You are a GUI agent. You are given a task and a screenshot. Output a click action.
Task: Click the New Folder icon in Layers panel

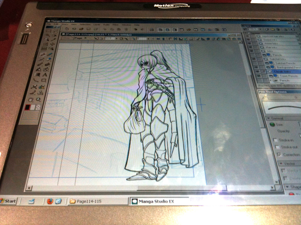click(272, 29)
